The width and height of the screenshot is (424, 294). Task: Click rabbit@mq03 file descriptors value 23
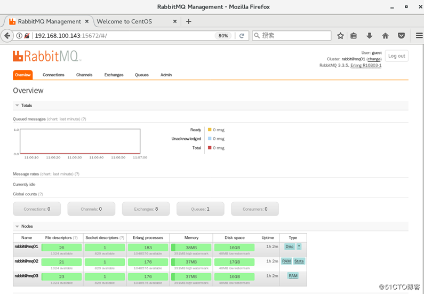click(62, 276)
